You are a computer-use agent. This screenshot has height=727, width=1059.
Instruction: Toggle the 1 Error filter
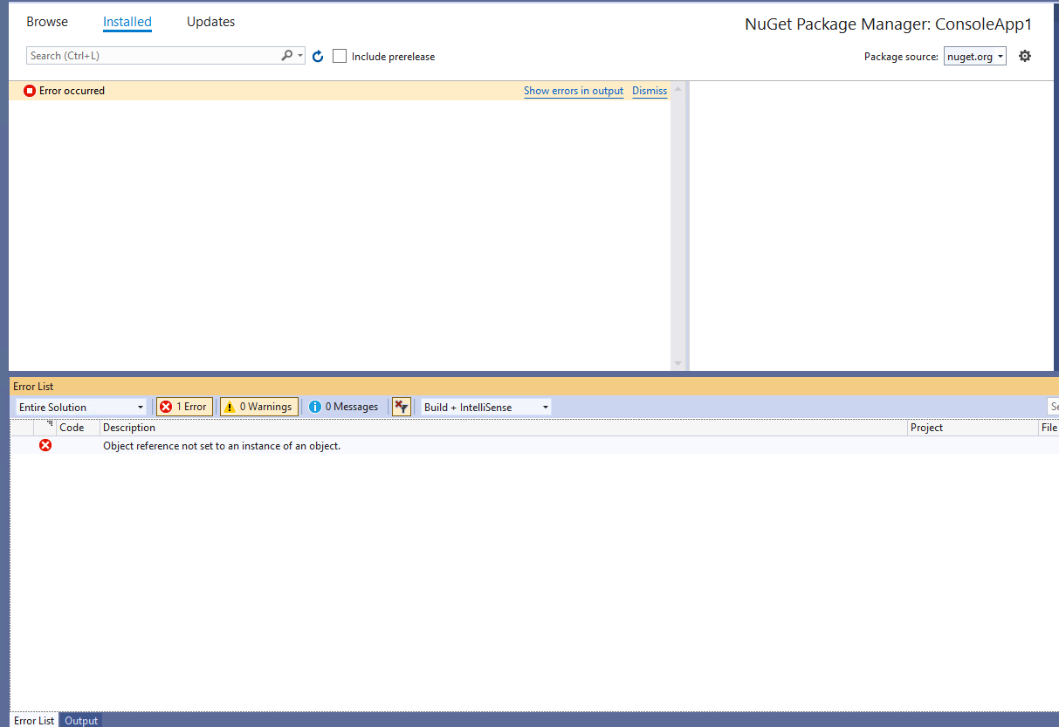[x=184, y=407]
